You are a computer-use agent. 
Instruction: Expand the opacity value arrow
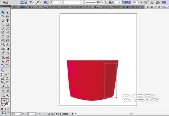(x=139, y=2)
